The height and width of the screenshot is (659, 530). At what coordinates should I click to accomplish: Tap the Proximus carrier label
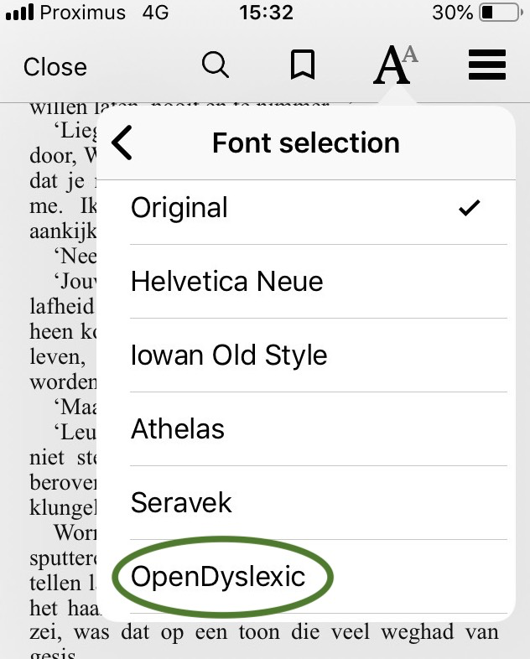tap(82, 13)
